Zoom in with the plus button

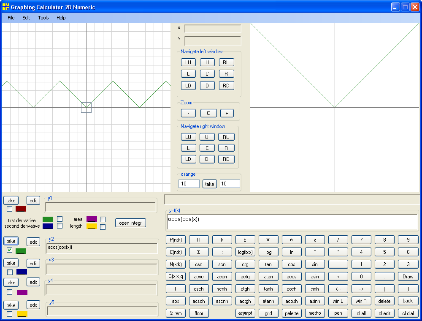tap(227, 113)
